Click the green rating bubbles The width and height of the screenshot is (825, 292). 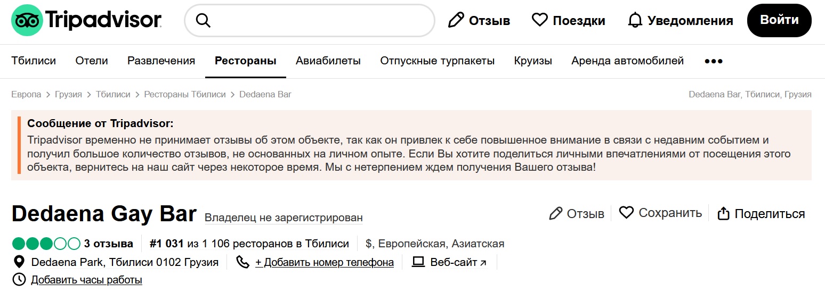[46, 244]
